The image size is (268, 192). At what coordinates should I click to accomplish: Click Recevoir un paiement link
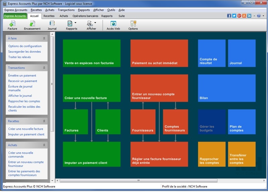[x=22, y=81]
